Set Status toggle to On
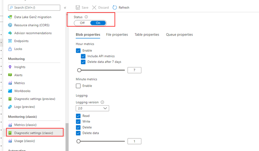 point(98,23)
